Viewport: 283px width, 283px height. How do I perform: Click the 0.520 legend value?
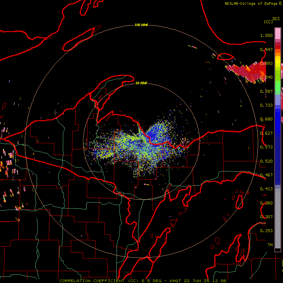(x=266, y=161)
